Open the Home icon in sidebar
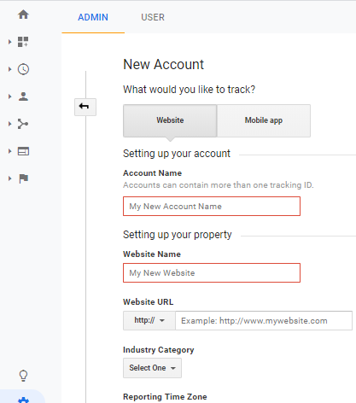Viewport: 356px width, 403px height. click(x=23, y=15)
